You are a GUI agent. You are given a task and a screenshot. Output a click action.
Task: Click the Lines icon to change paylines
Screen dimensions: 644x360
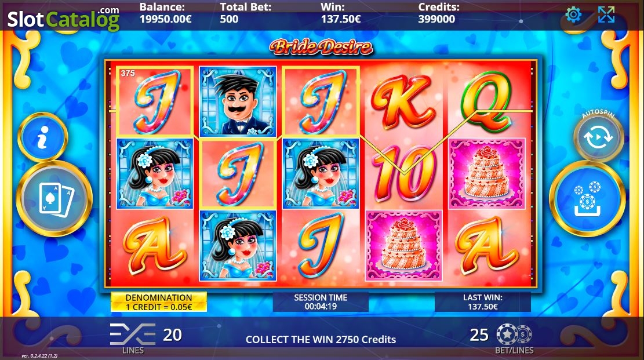(132, 334)
